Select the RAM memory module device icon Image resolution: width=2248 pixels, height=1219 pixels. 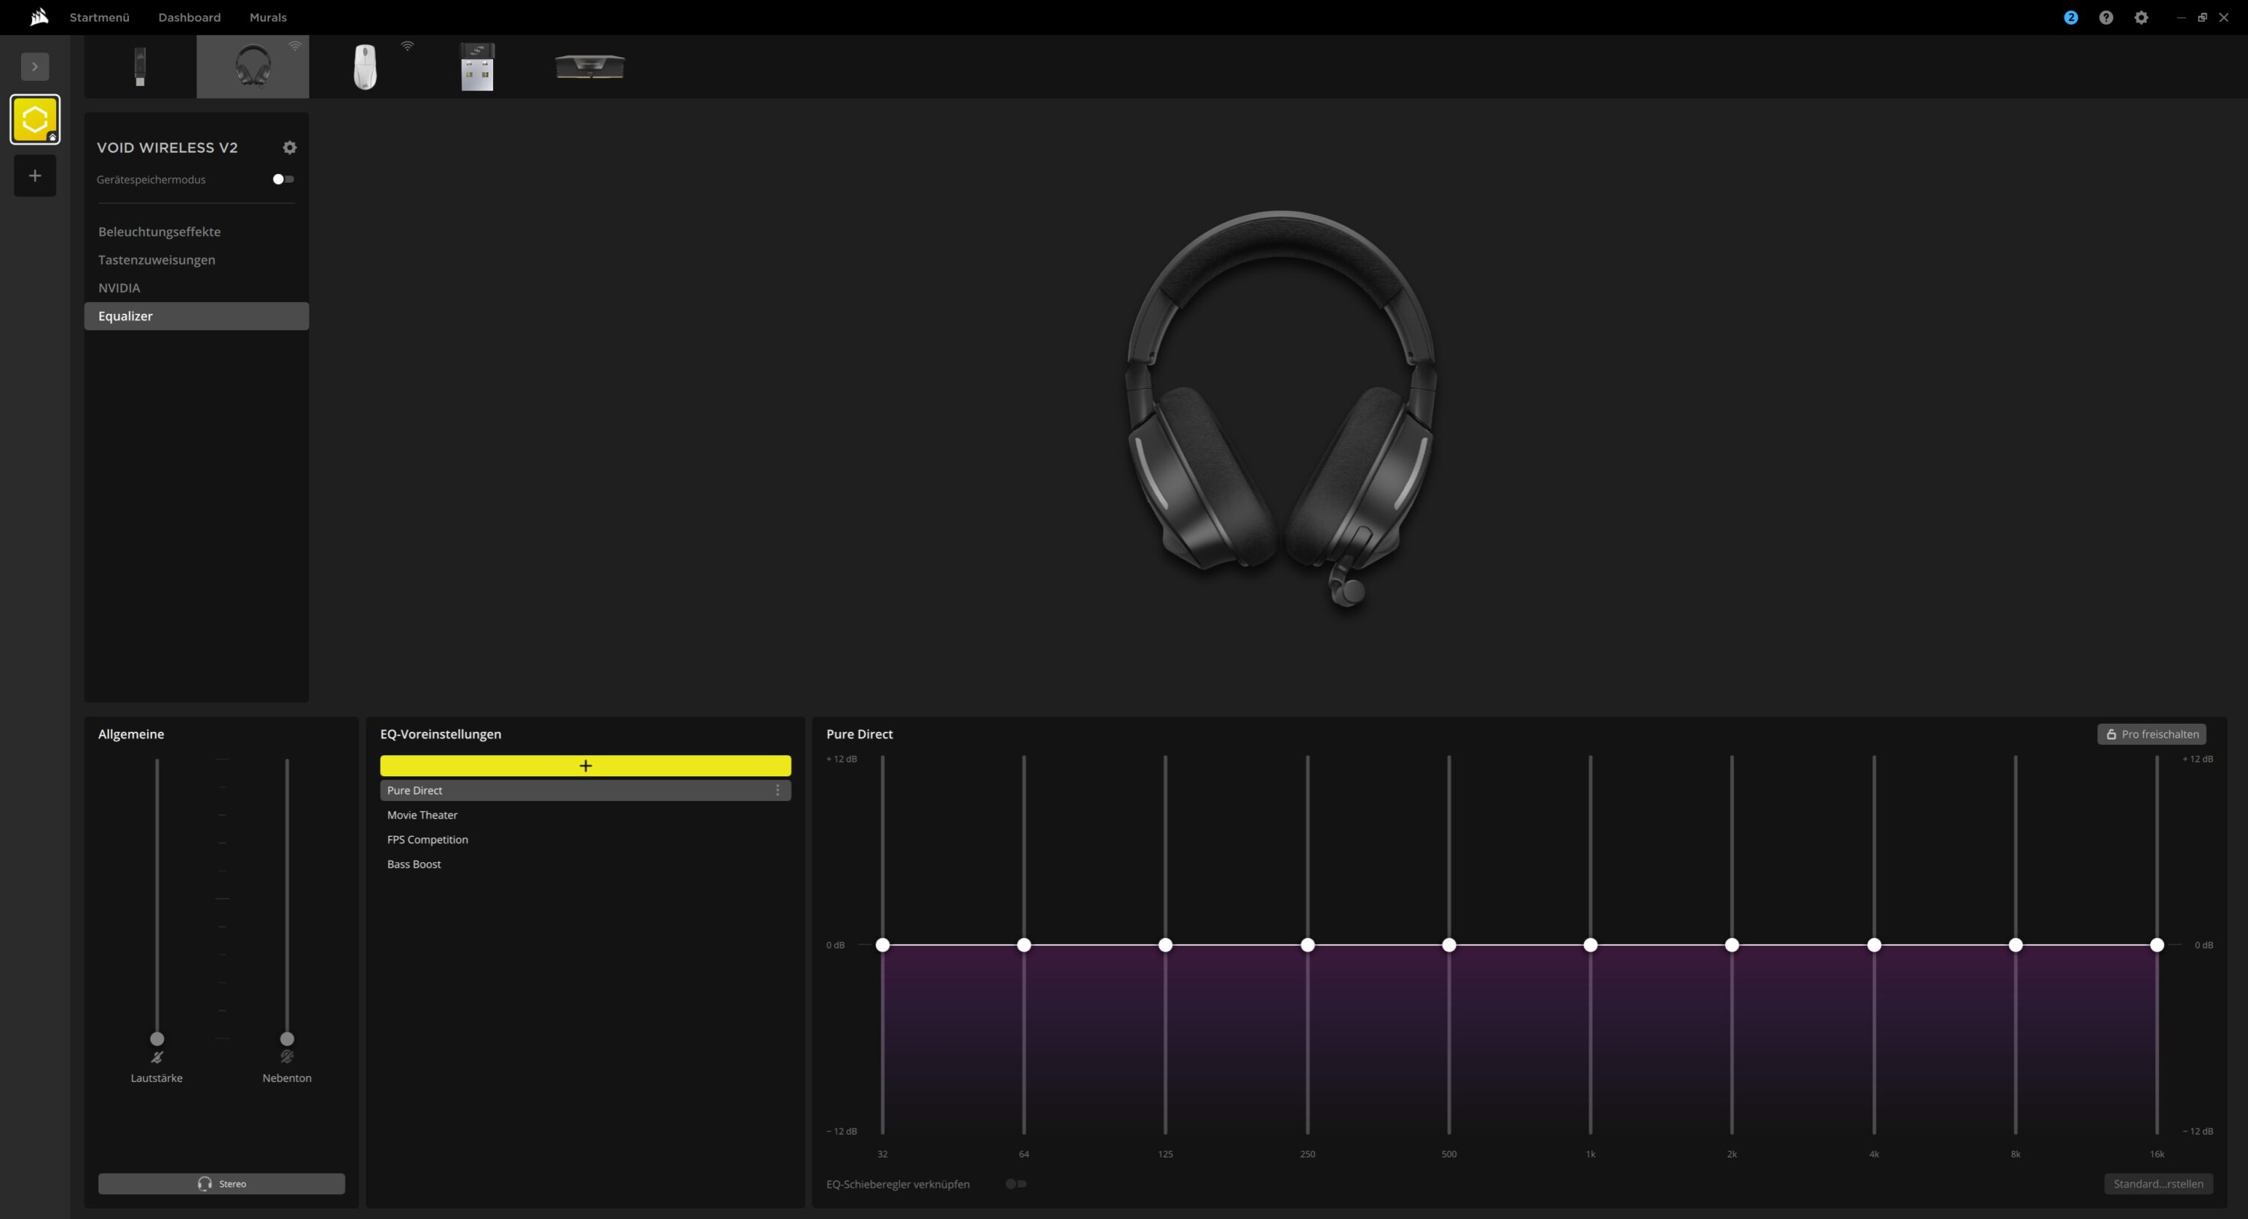[x=590, y=67]
